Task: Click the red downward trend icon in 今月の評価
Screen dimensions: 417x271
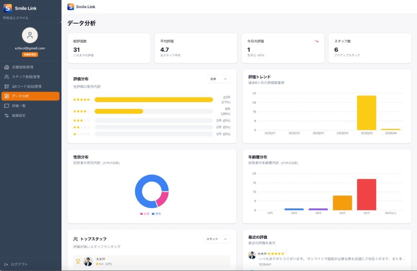Action: click(316, 41)
